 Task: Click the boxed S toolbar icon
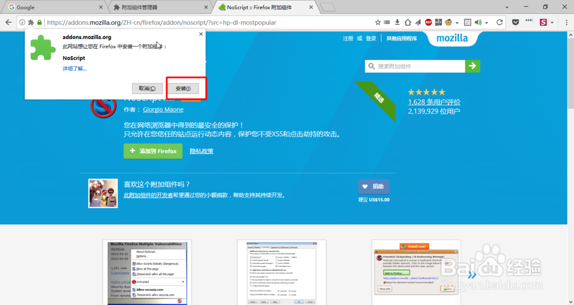point(467,23)
